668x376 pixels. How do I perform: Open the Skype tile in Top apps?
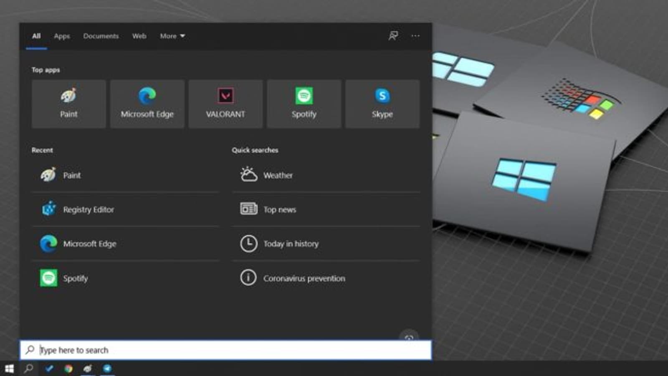(x=382, y=104)
